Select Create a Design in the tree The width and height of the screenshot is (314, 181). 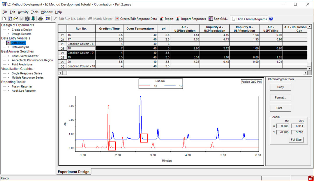[22, 30]
